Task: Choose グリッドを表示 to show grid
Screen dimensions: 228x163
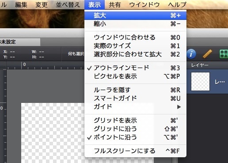Action: point(135,121)
